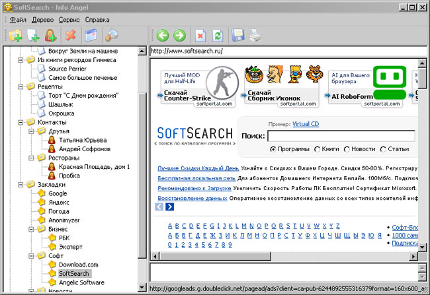Click the horizontal scrollbar thumb in browser
Screen dimensions: 430x295
click(215, 257)
